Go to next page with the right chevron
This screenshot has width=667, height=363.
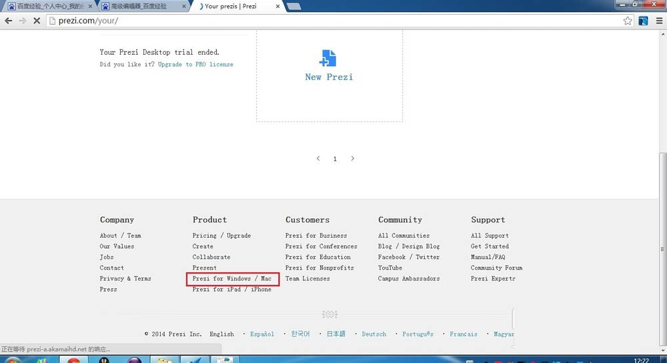click(x=352, y=158)
